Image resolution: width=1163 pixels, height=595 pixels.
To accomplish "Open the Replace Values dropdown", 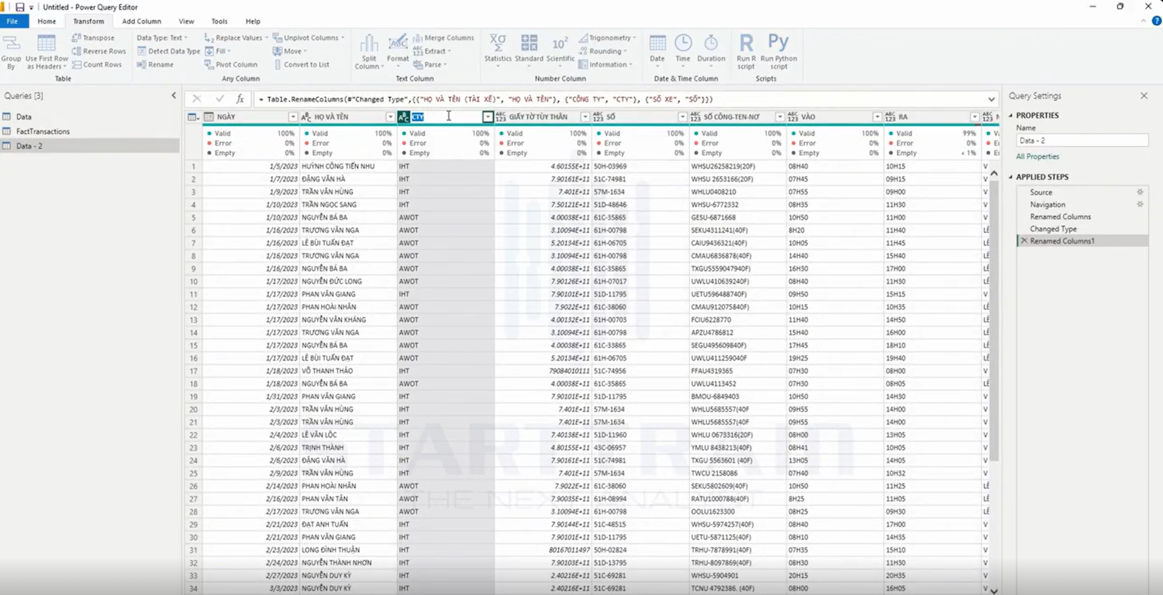I will (x=236, y=37).
